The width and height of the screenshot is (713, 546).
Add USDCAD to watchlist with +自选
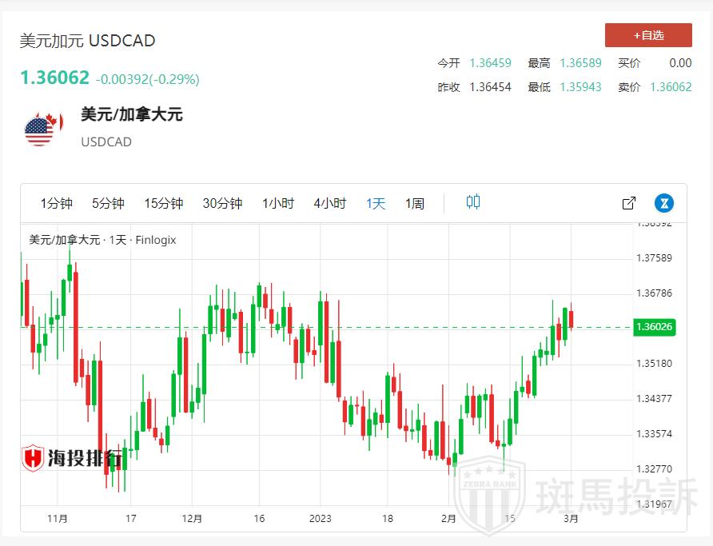click(648, 35)
